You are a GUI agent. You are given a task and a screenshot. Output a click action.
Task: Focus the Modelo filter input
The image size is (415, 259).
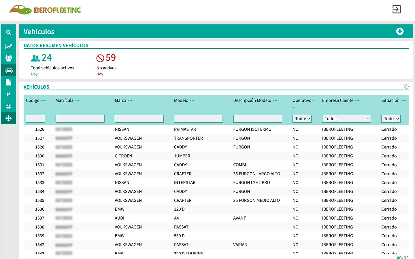[x=198, y=119]
